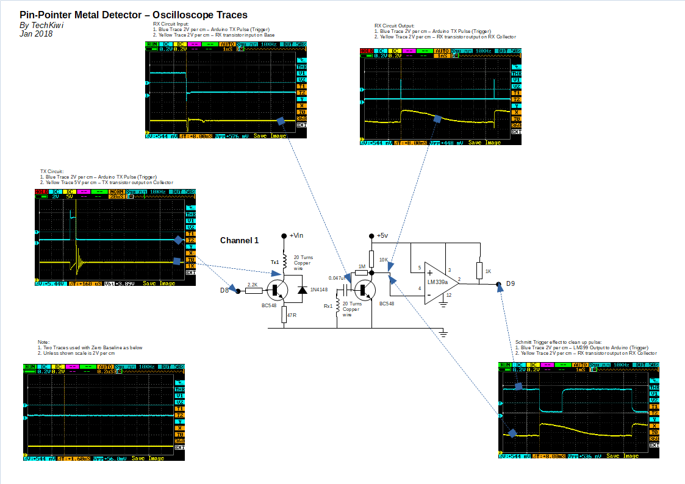Open the 1mS timebase selector on Schmitt Trigger scope
This screenshot has height=484, width=685.
tap(580, 369)
